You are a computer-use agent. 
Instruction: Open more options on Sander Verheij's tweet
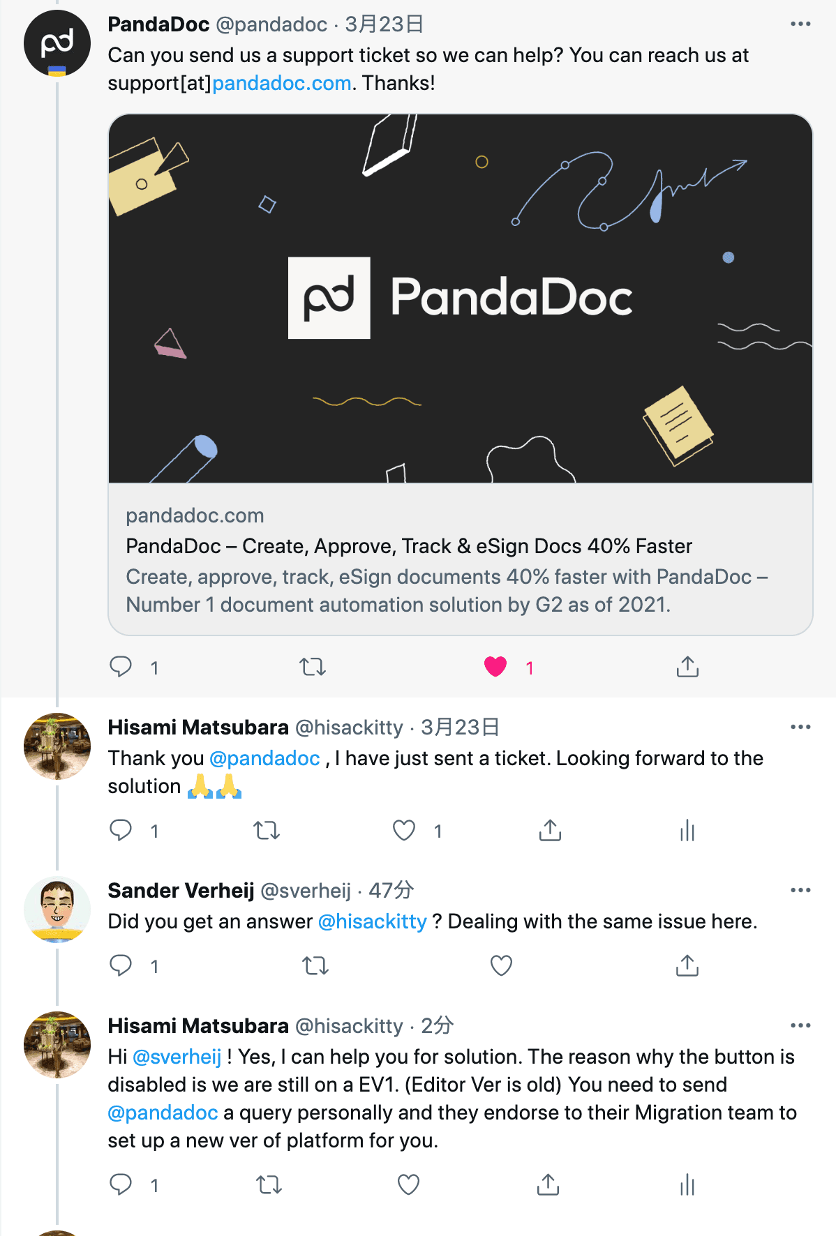(x=800, y=891)
